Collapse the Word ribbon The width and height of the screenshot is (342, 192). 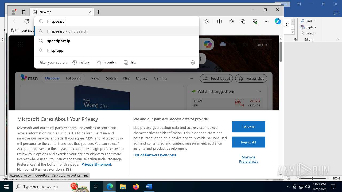point(338,39)
